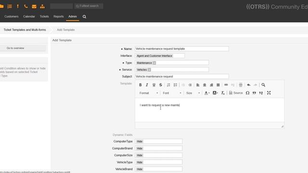Open the Size dropdown
Viewport: 308px width, 173px height.
pos(192,93)
